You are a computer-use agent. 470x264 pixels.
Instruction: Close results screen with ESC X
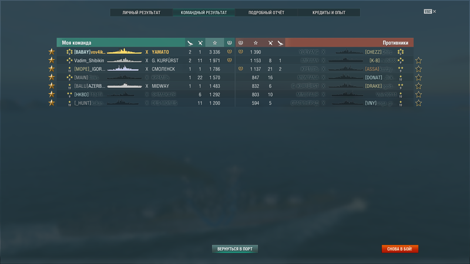[430, 11]
